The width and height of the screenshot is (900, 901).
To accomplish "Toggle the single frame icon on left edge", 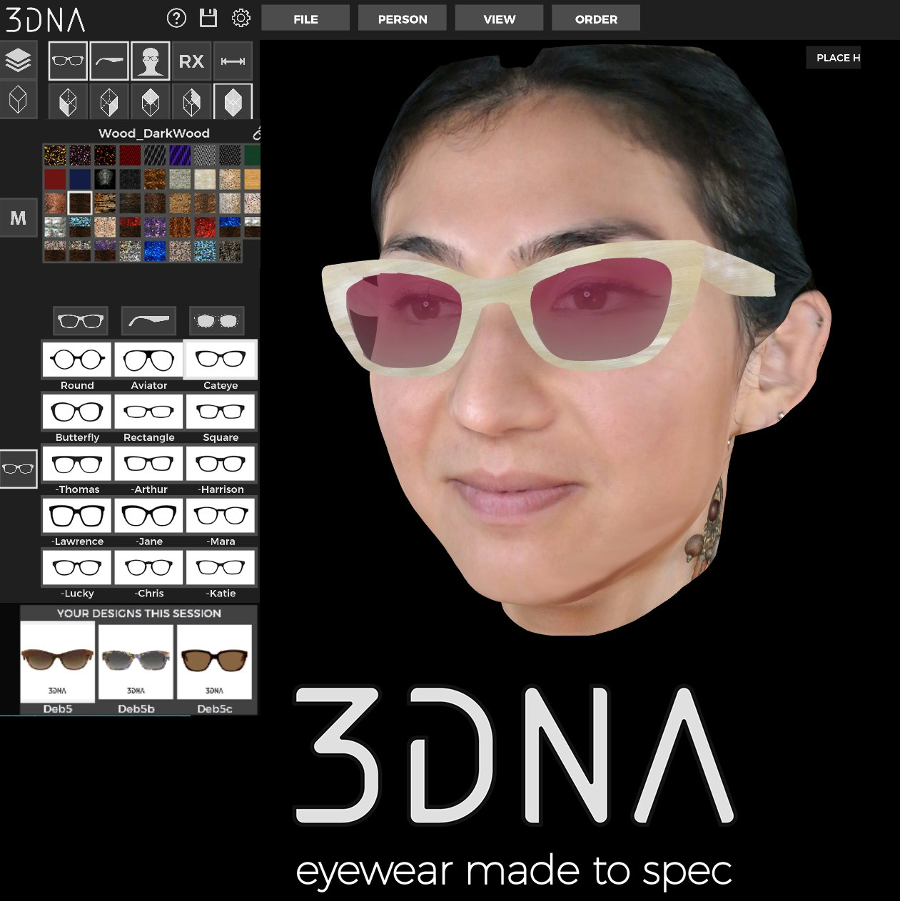I will click(18, 469).
